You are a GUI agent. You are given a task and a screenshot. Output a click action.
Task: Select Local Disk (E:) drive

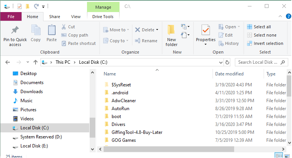pos(34,146)
